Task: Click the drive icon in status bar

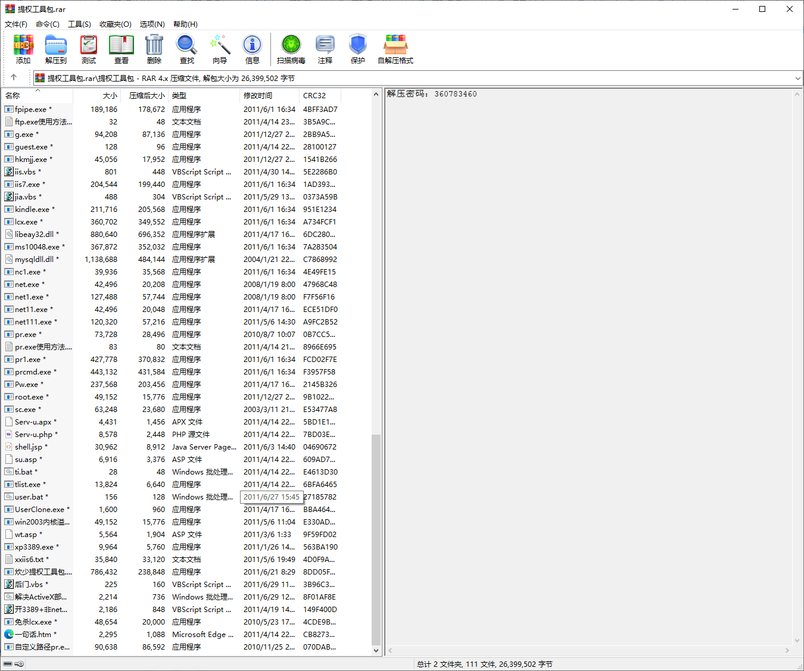Action: pos(8,664)
